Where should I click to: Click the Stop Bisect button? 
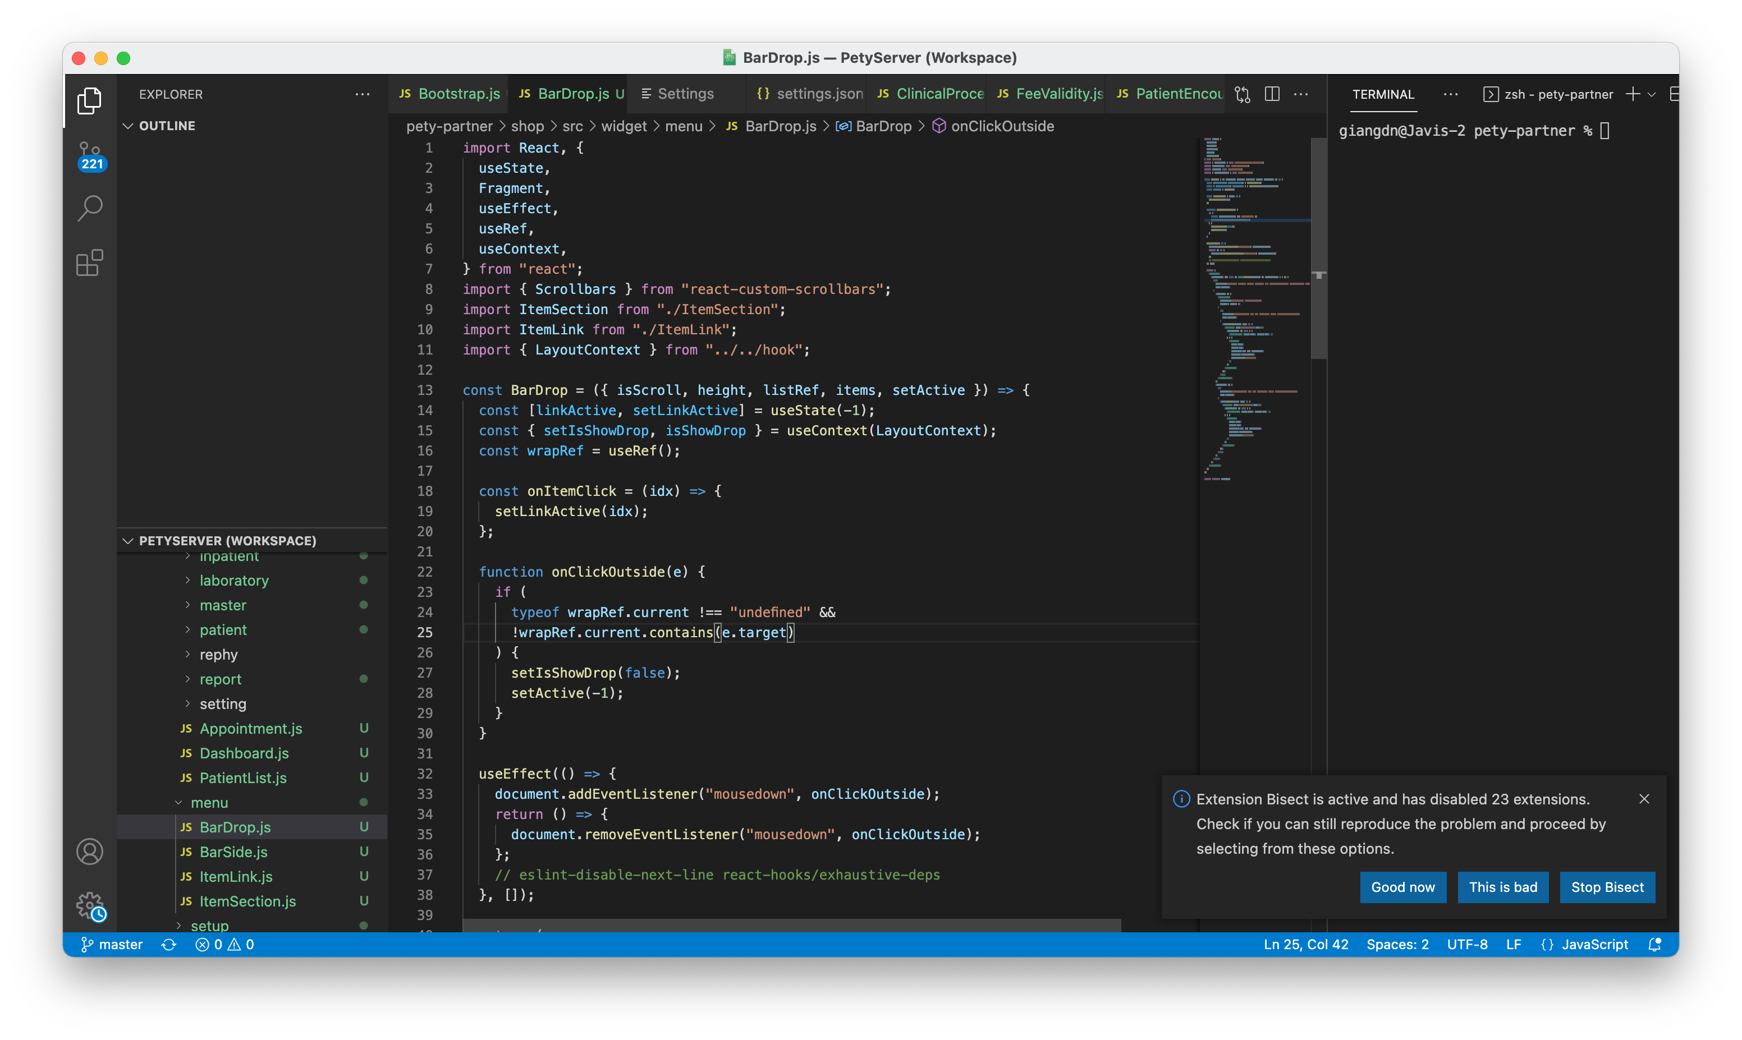pos(1607,886)
